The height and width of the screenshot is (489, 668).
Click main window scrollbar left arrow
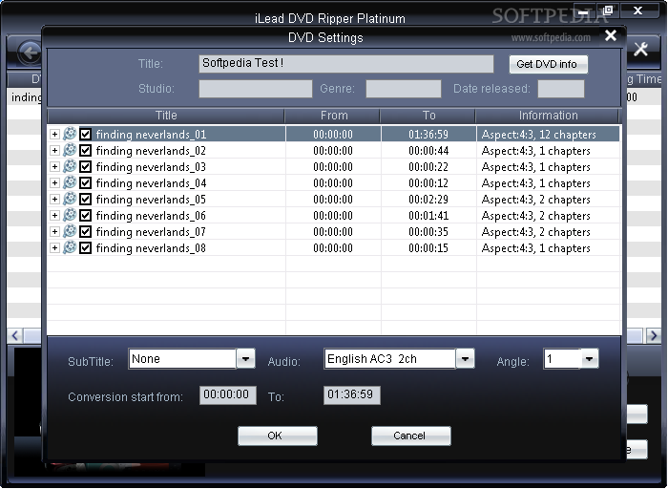tap(15, 336)
